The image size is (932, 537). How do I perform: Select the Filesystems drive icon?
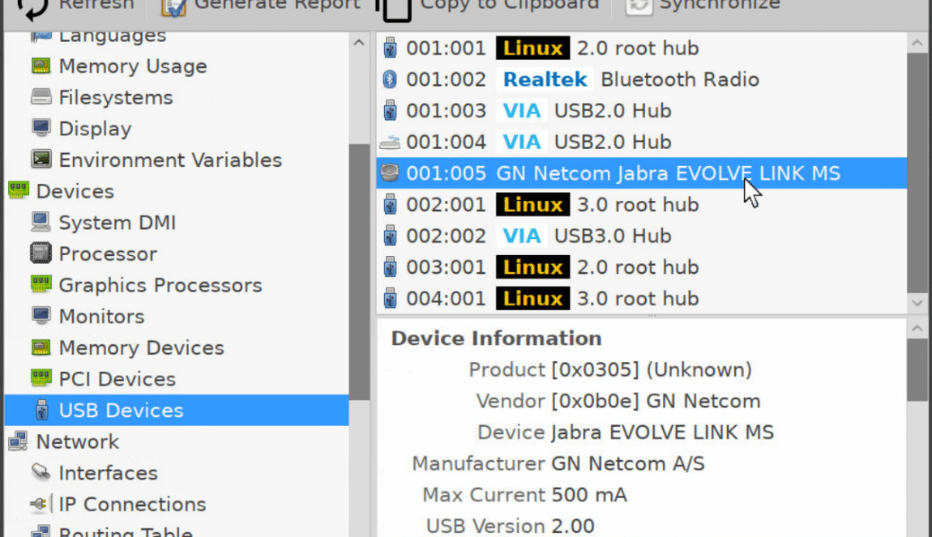tap(41, 97)
